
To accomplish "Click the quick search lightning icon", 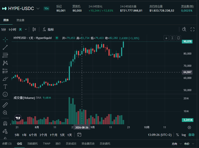I will coord(184,29).
